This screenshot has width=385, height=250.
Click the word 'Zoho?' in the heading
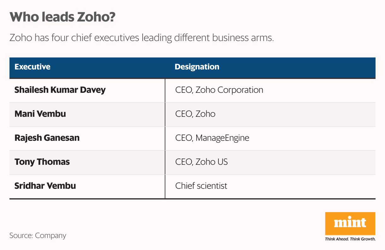click(x=96, y=17)
